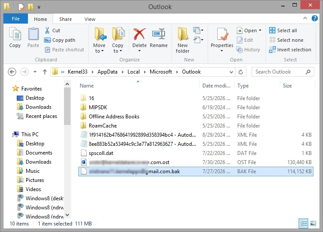This screenshot has height=232, width=323.
Task: Click Select all
Action: (x=283, y=30)
